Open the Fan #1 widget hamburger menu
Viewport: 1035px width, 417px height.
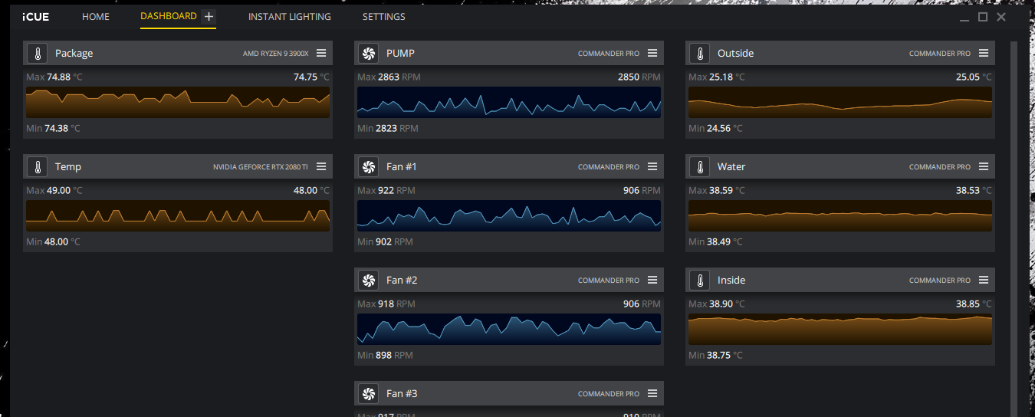point(652,166)
